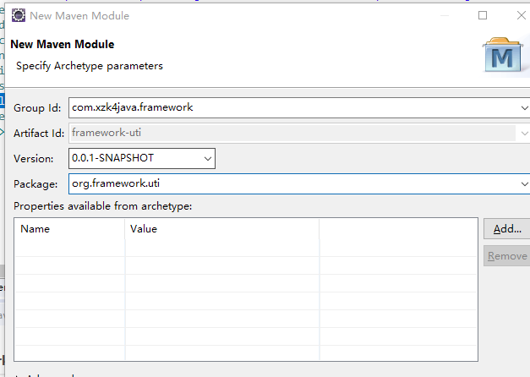Expand the Artifact Id dropdown arrow

[x=525, y=133]
